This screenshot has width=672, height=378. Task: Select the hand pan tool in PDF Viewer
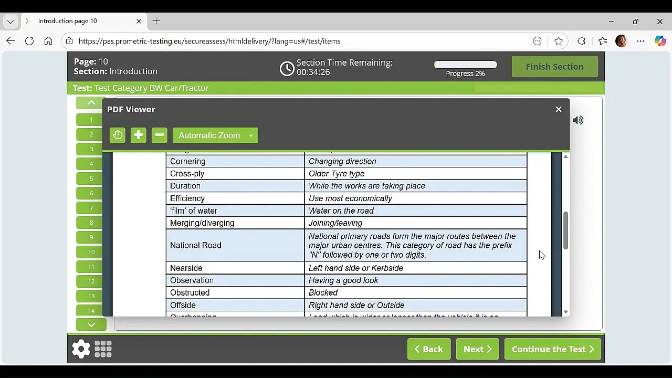coord(118,135)
